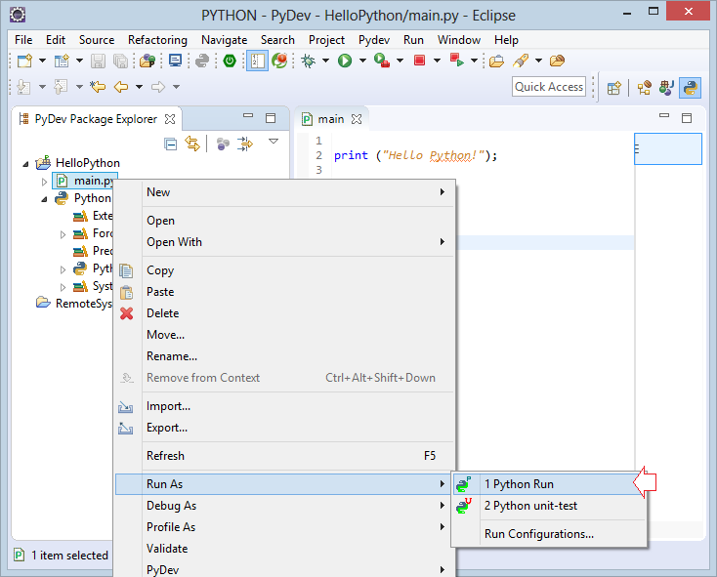Choose Import... from context menu
This screenshot has height=577, width=717.
coord(285,406)
